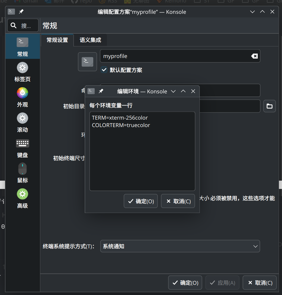The width and height of the screenshot is (282, 295).
Task: Click the 每个环境变量一行 label
Action: tap(111, 105)
